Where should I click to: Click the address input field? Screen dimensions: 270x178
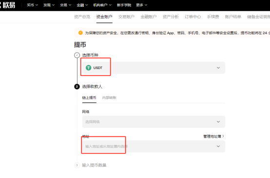pos(154,146)
